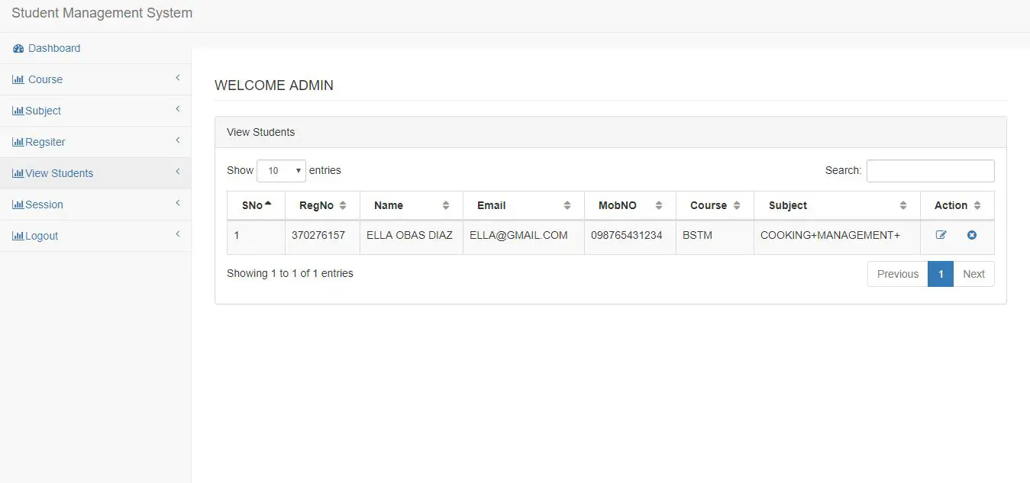Click the Previous pagination button
1030x483 pixels.
tap(897, 274)
